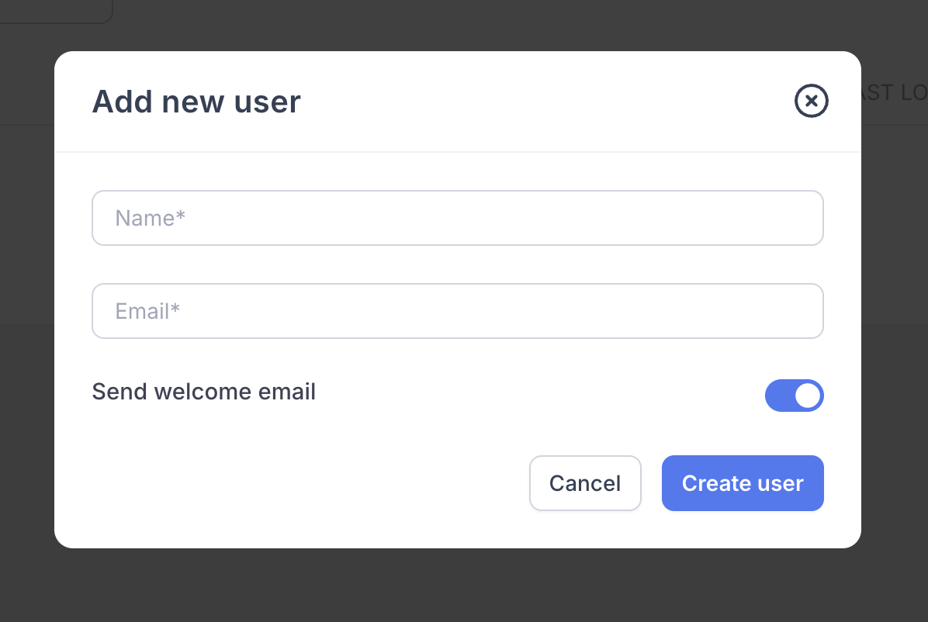
Task: Click the Add new user heading
Action: 196,102
